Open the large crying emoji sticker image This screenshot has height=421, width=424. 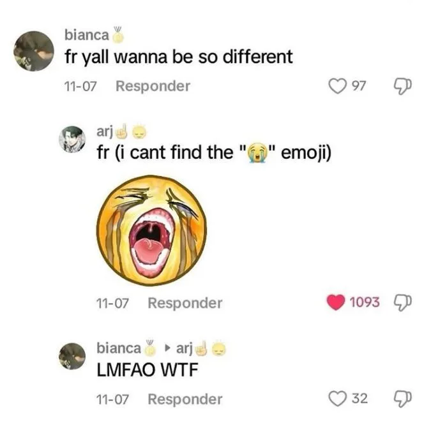(x=152, y=230)
